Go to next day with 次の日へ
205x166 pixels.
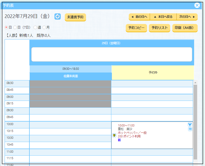pos(187,17)
